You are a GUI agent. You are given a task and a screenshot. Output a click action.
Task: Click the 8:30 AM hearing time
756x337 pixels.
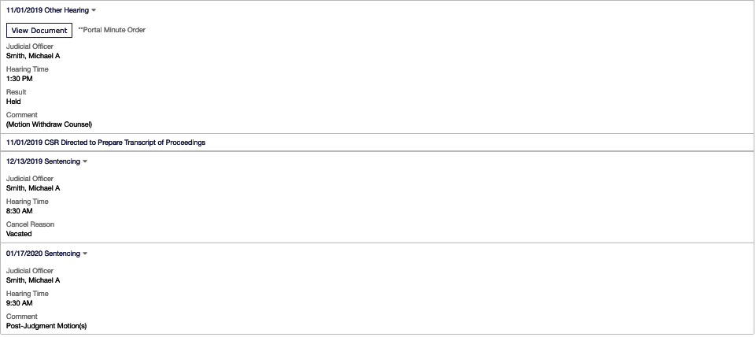coord(19,211)
